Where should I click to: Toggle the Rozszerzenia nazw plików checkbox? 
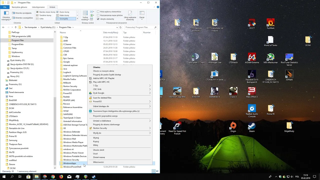[x=98, y=15]
